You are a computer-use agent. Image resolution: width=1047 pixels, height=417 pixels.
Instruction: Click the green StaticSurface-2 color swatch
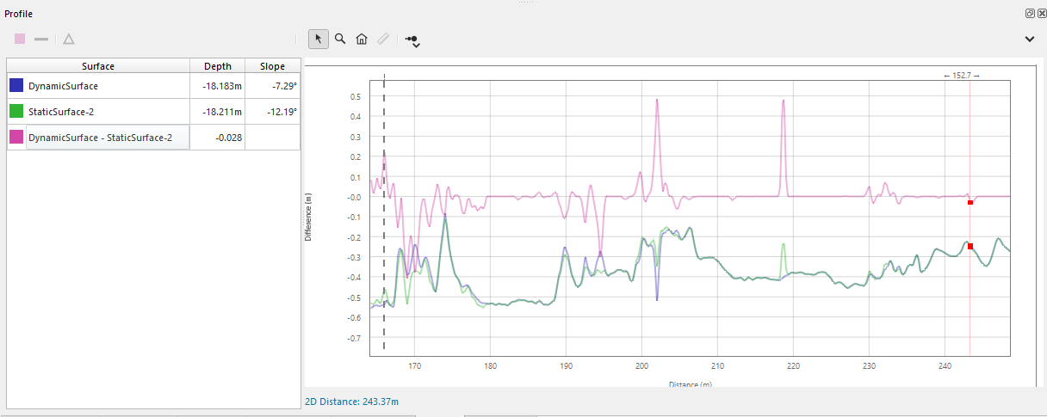point(16,112)
